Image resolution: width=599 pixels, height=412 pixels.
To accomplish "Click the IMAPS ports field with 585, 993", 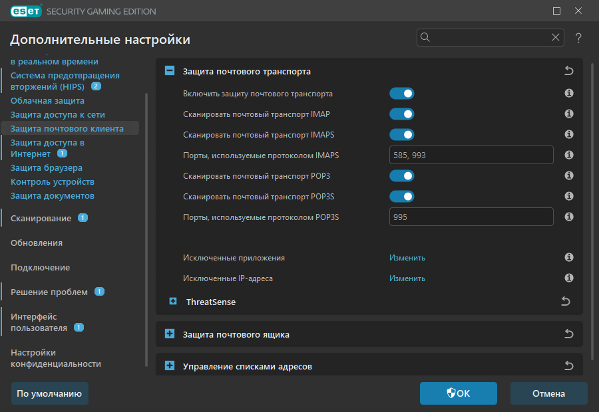I will [471, 155].
